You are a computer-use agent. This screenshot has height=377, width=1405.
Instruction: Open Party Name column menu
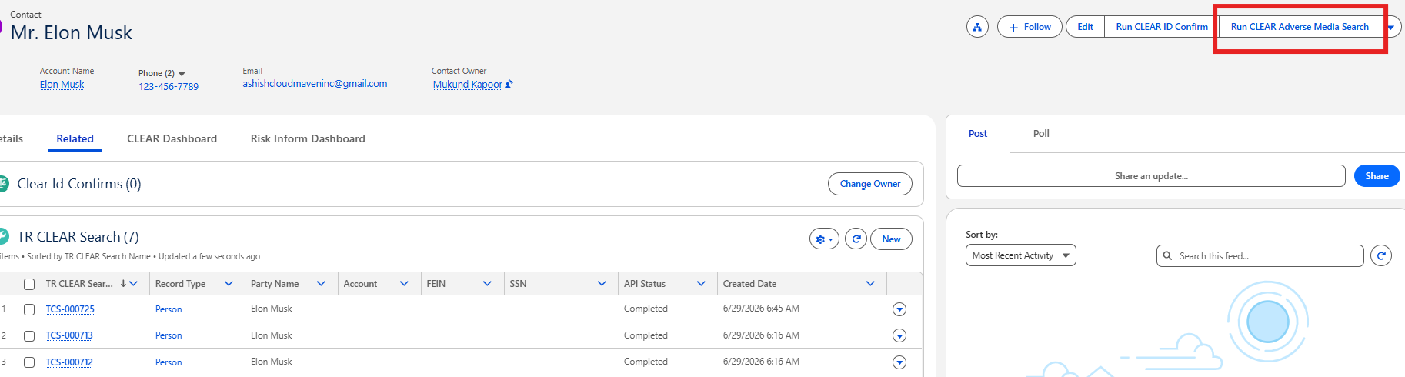321,284
